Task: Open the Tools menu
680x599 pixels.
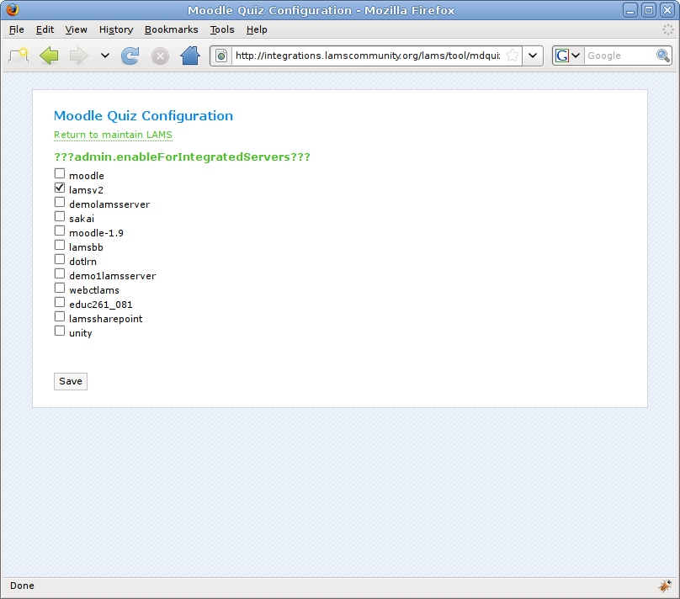Action: [x=222, y=29]
